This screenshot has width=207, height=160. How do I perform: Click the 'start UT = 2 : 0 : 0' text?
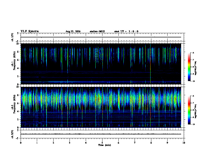(x=126, y=31)
